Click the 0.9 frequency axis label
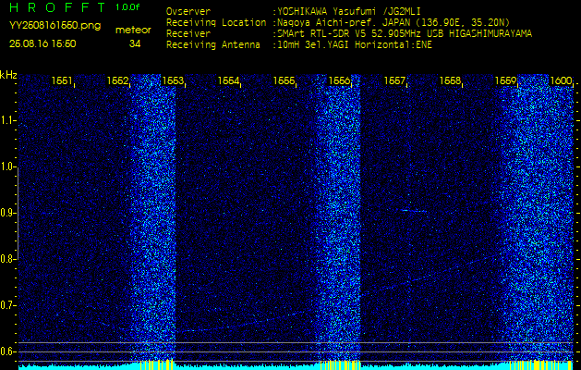581x370 pixels. [x=6, y=213]
